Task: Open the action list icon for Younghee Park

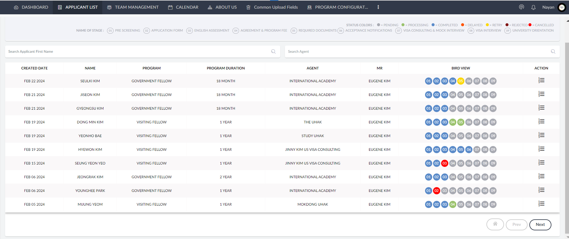Action: [x=541, y=190]
